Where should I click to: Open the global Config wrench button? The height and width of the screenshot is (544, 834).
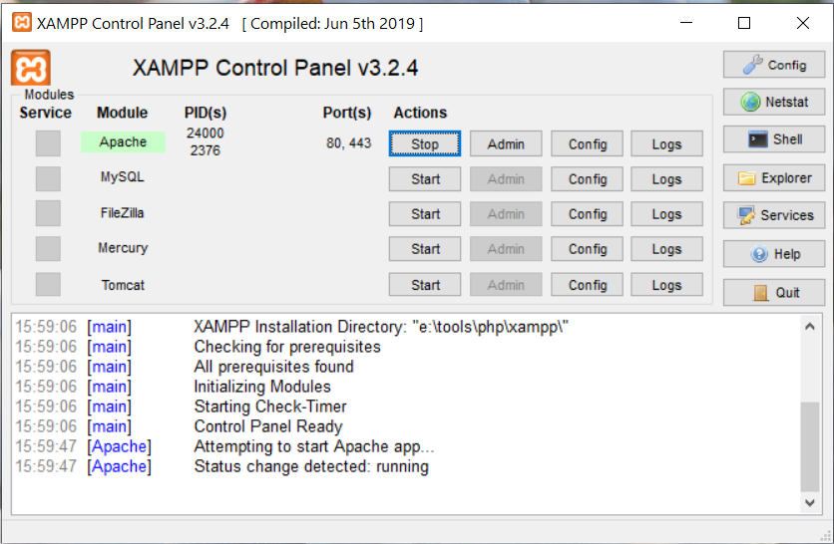pyautogui.click(x=774, y=65)
